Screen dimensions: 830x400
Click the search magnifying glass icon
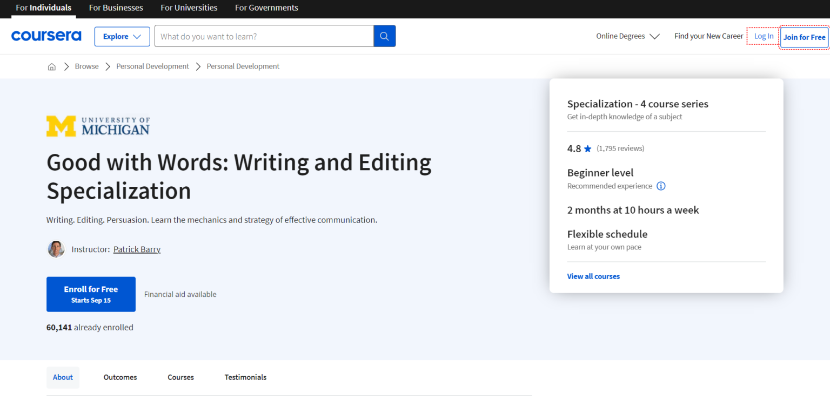click(x=384, y=36)
